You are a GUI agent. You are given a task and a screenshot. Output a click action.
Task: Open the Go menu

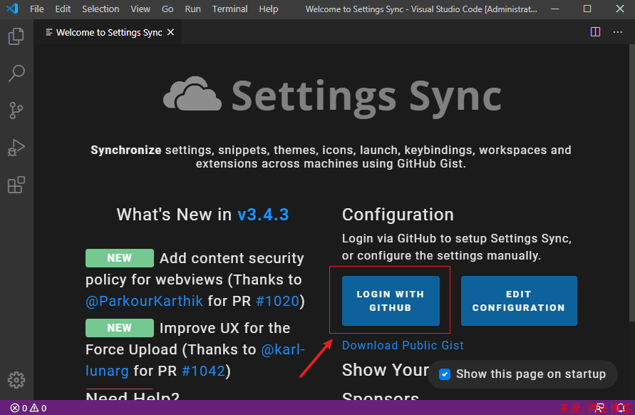(x=167, y=9)
